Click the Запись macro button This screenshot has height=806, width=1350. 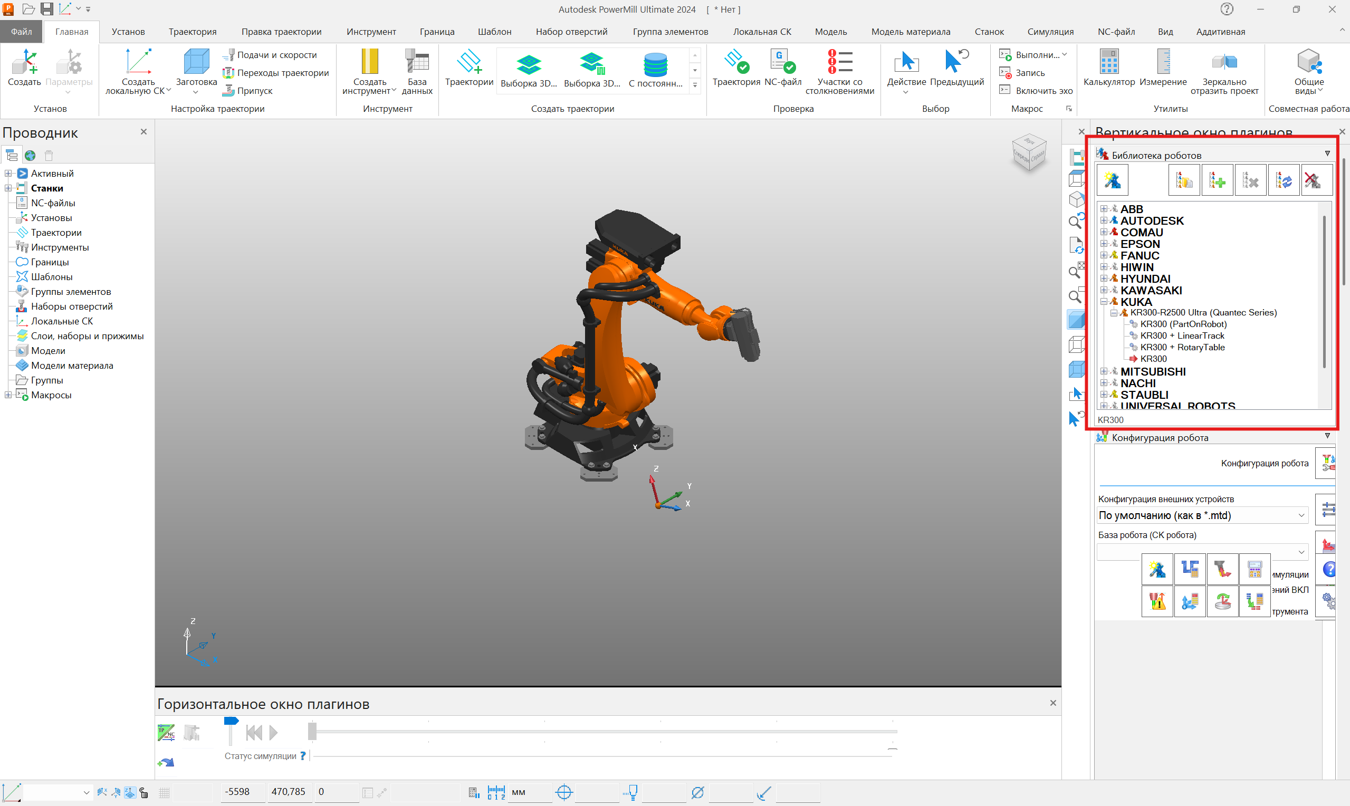[x=1022, y=73]
